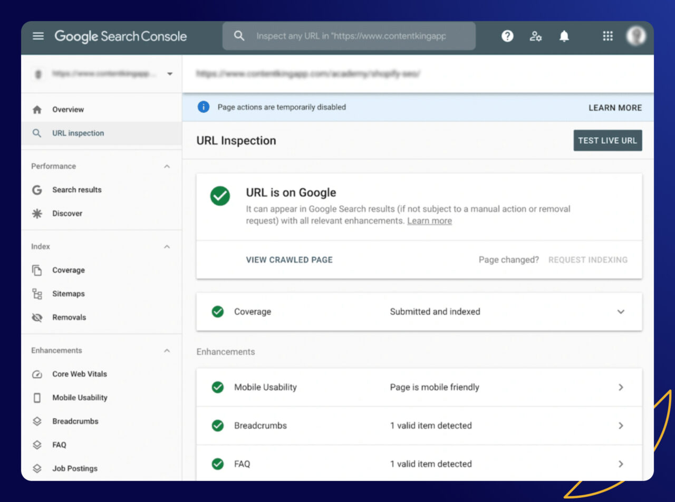Click 'Page changed?' text

(x=509, y=259)
